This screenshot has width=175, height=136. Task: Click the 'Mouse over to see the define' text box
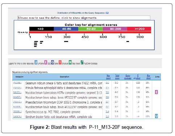[x=84, y=18]
